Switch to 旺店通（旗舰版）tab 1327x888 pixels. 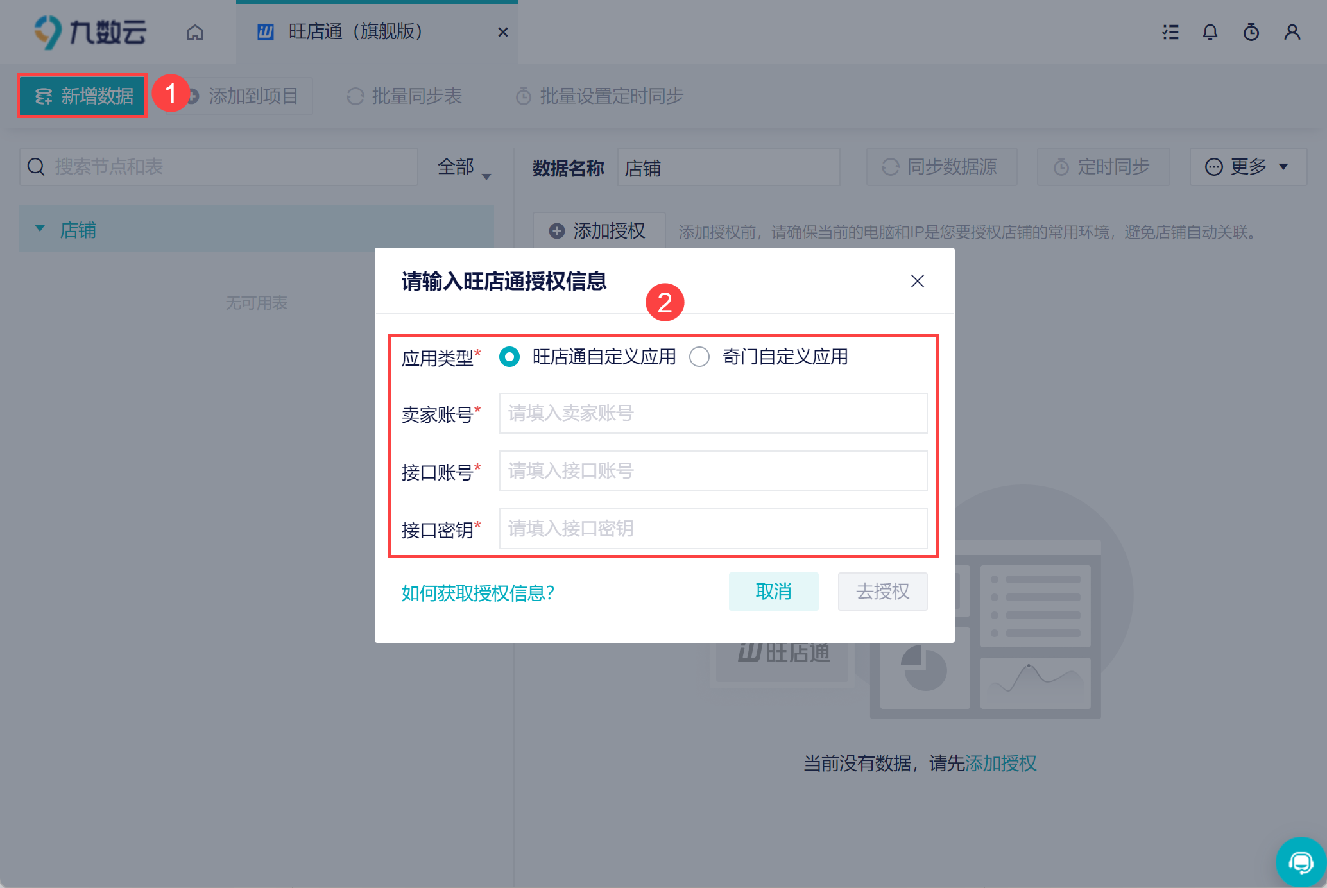[x=355, y=32]
